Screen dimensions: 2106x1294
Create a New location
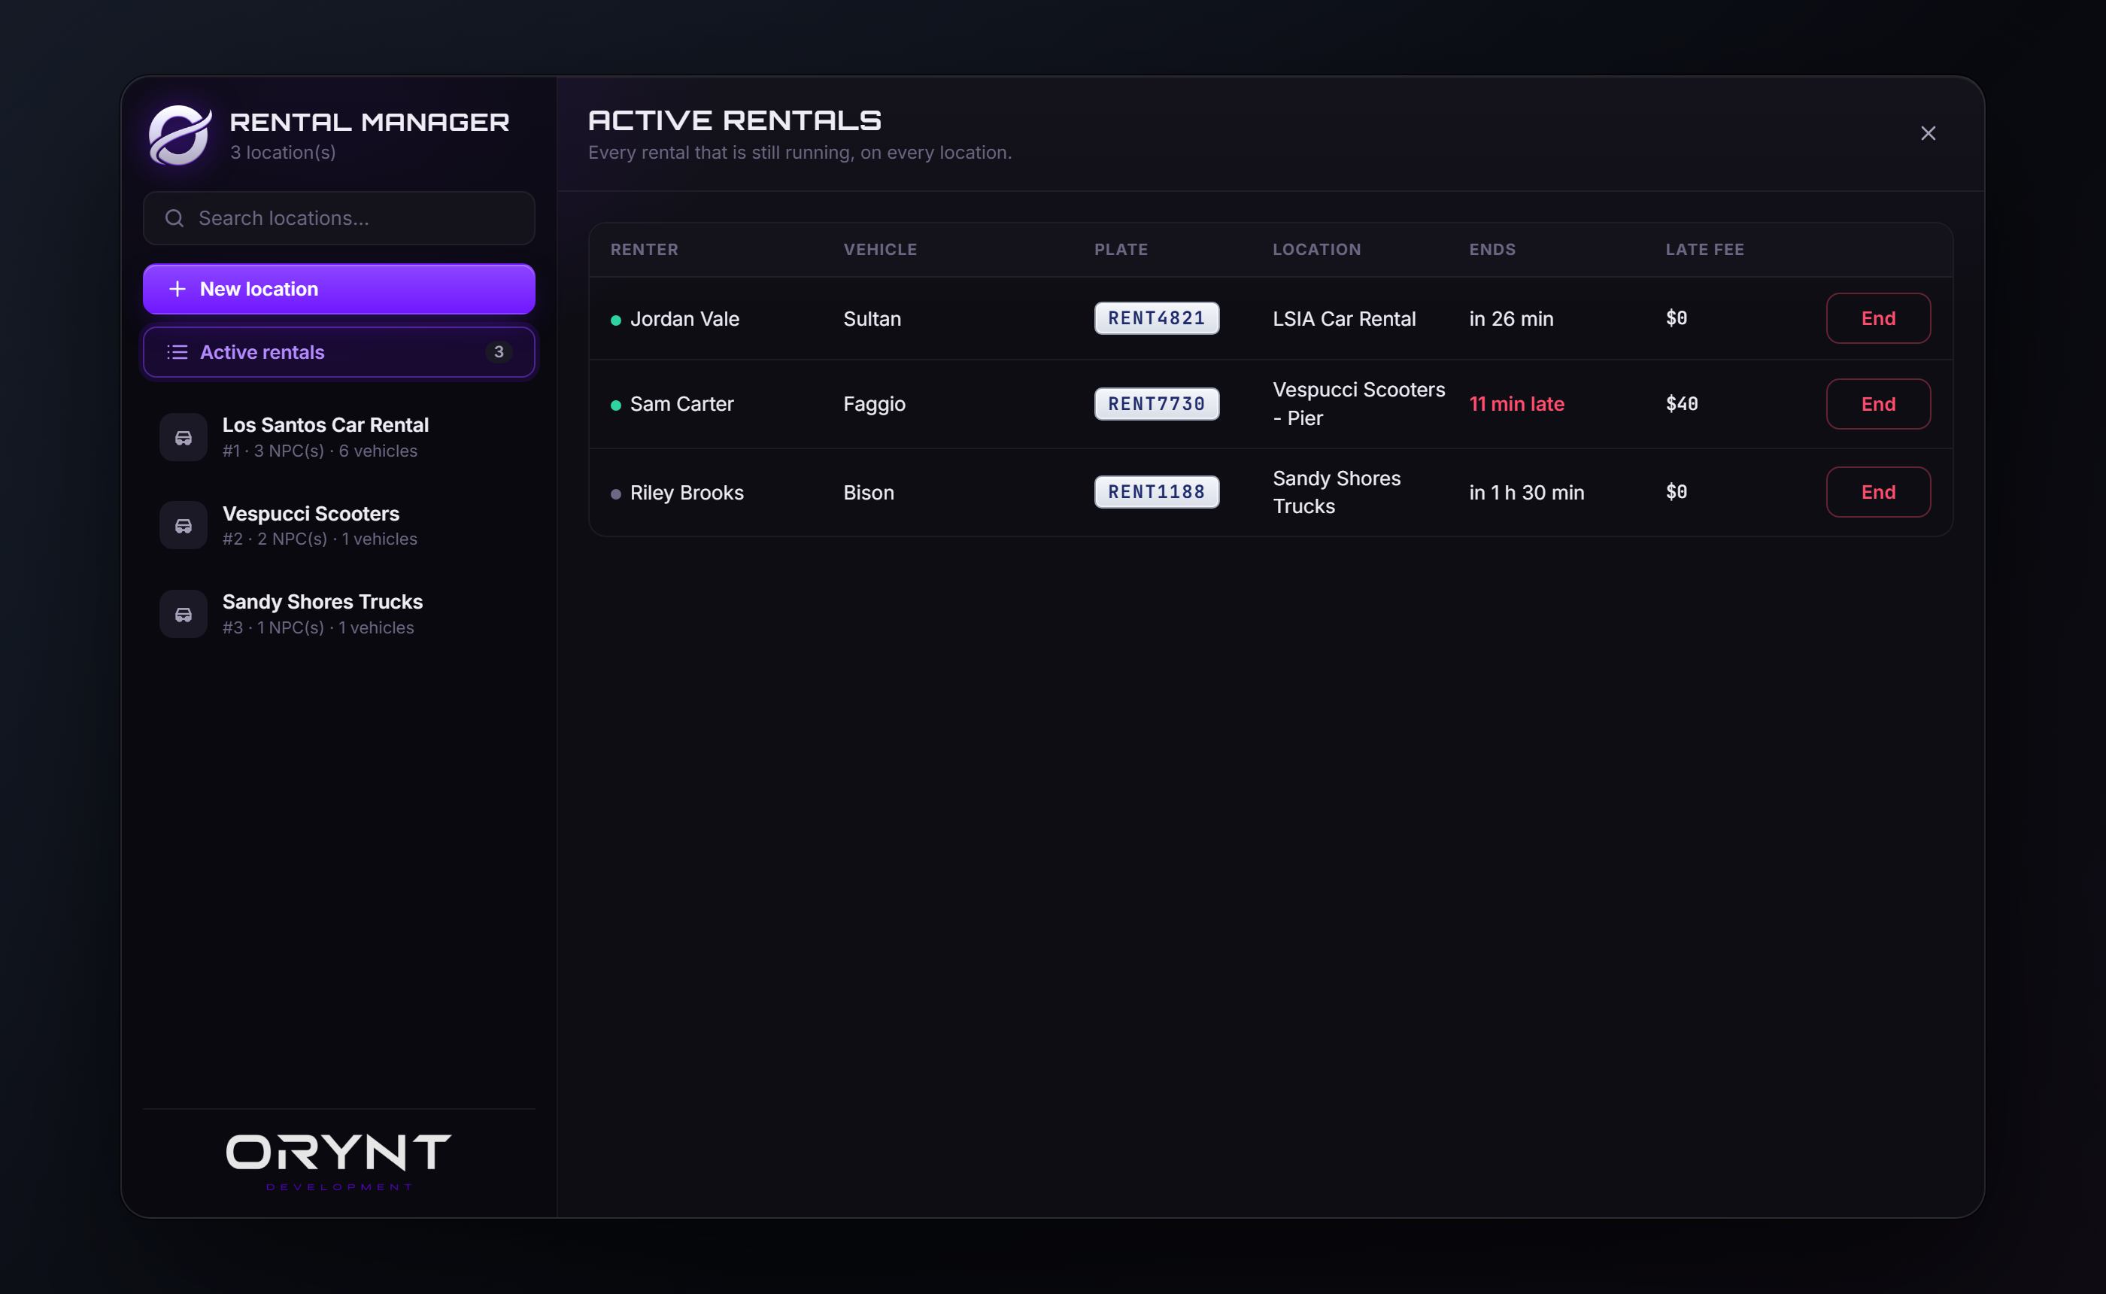(x=338, y=289)
